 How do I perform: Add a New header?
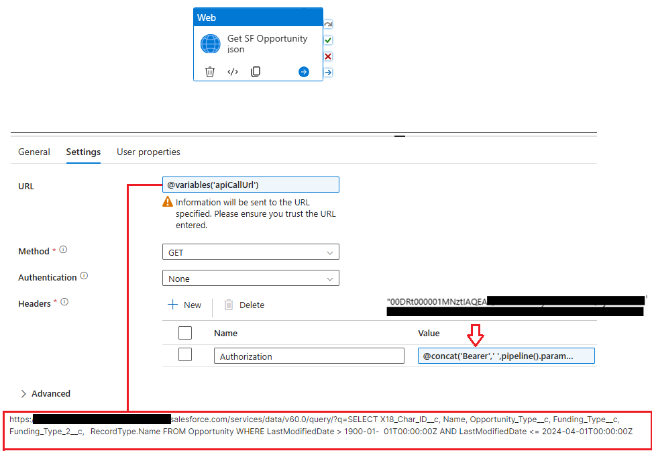184,305
